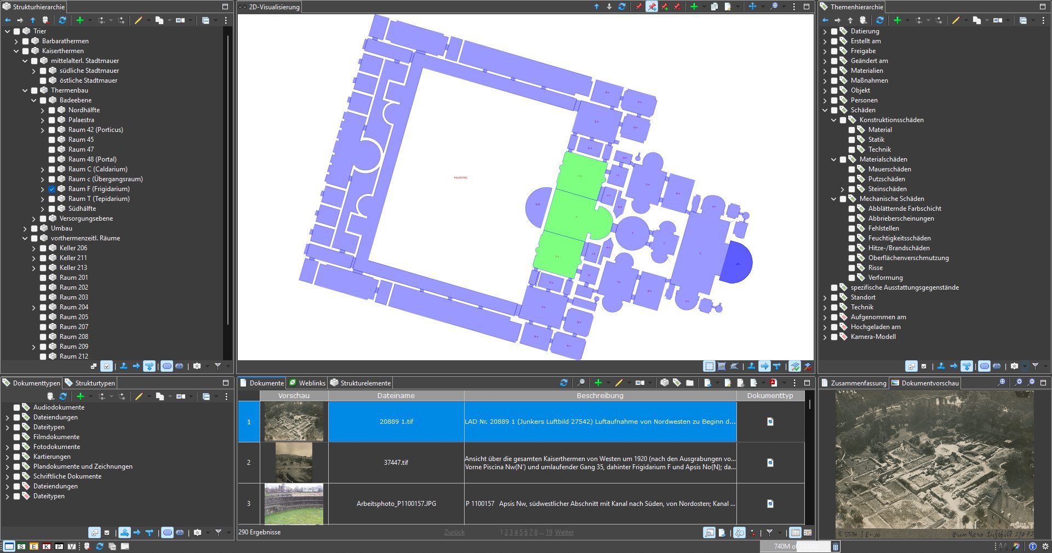Click the red pin with green plus icon
Viewport: 1052px width, 553px height.
[x=664, y=7]
